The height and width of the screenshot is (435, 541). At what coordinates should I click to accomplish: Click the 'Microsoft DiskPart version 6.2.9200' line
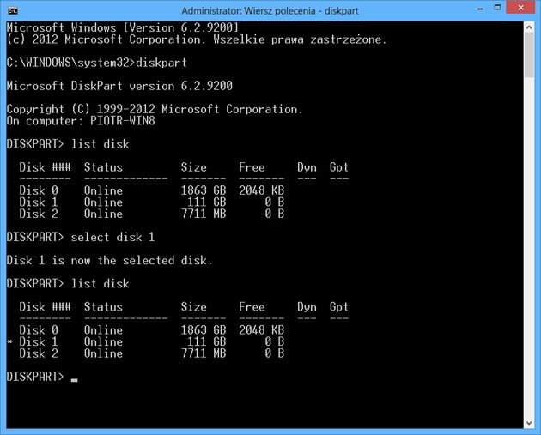click(x=119, y=86)
